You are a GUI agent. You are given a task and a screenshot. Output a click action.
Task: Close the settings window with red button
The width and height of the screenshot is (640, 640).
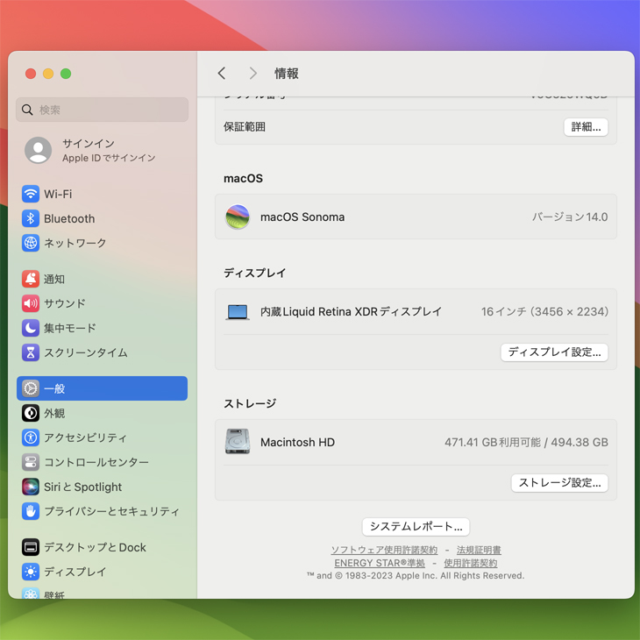31,74
